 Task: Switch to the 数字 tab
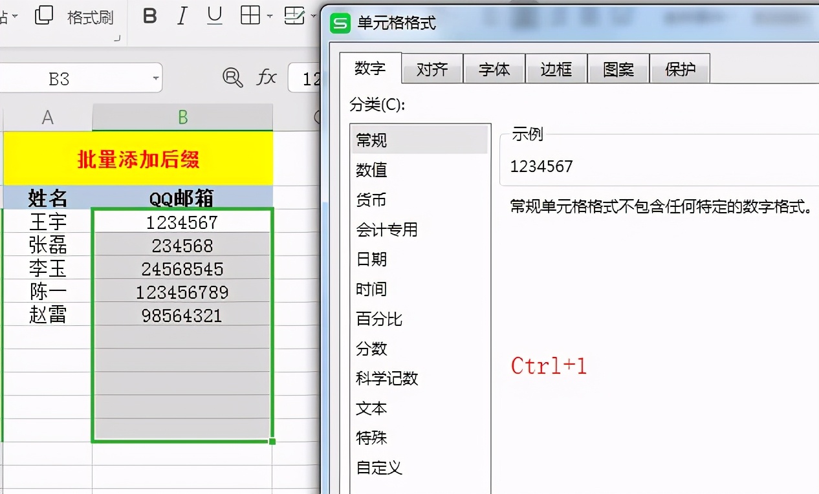(x=370, y=68)
